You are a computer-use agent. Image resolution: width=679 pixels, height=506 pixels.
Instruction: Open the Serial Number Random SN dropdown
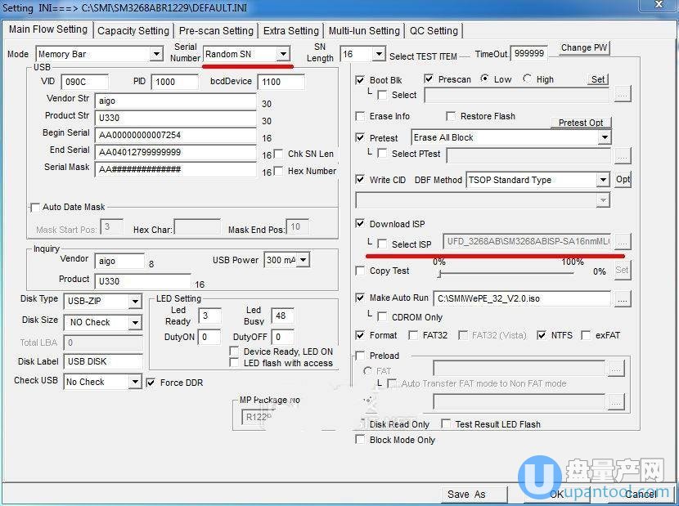tap(282, 54)
